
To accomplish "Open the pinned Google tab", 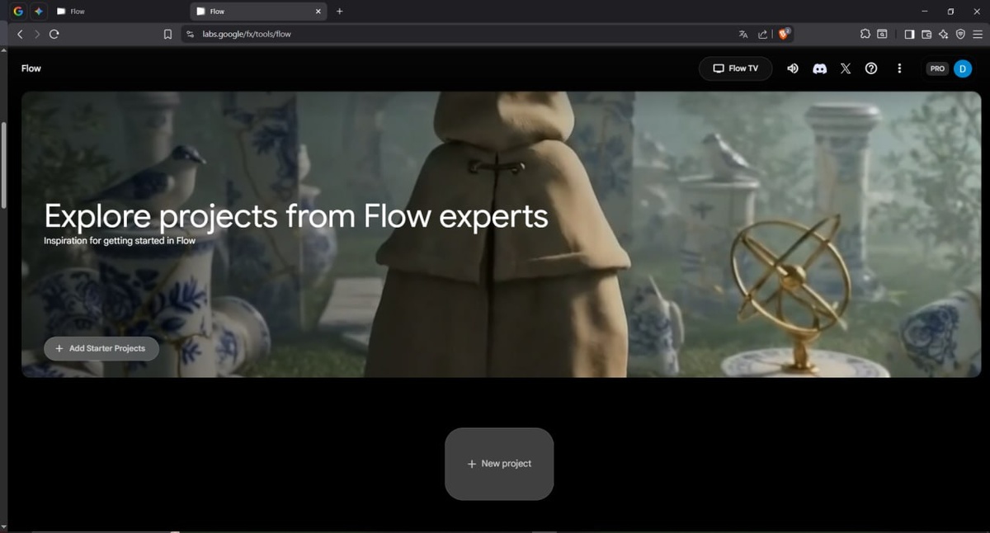I will pos(18,12).
